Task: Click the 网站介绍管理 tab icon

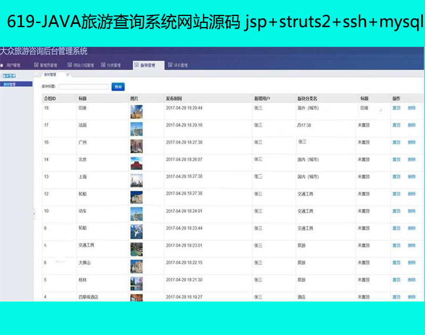Action: click(70, 65)
